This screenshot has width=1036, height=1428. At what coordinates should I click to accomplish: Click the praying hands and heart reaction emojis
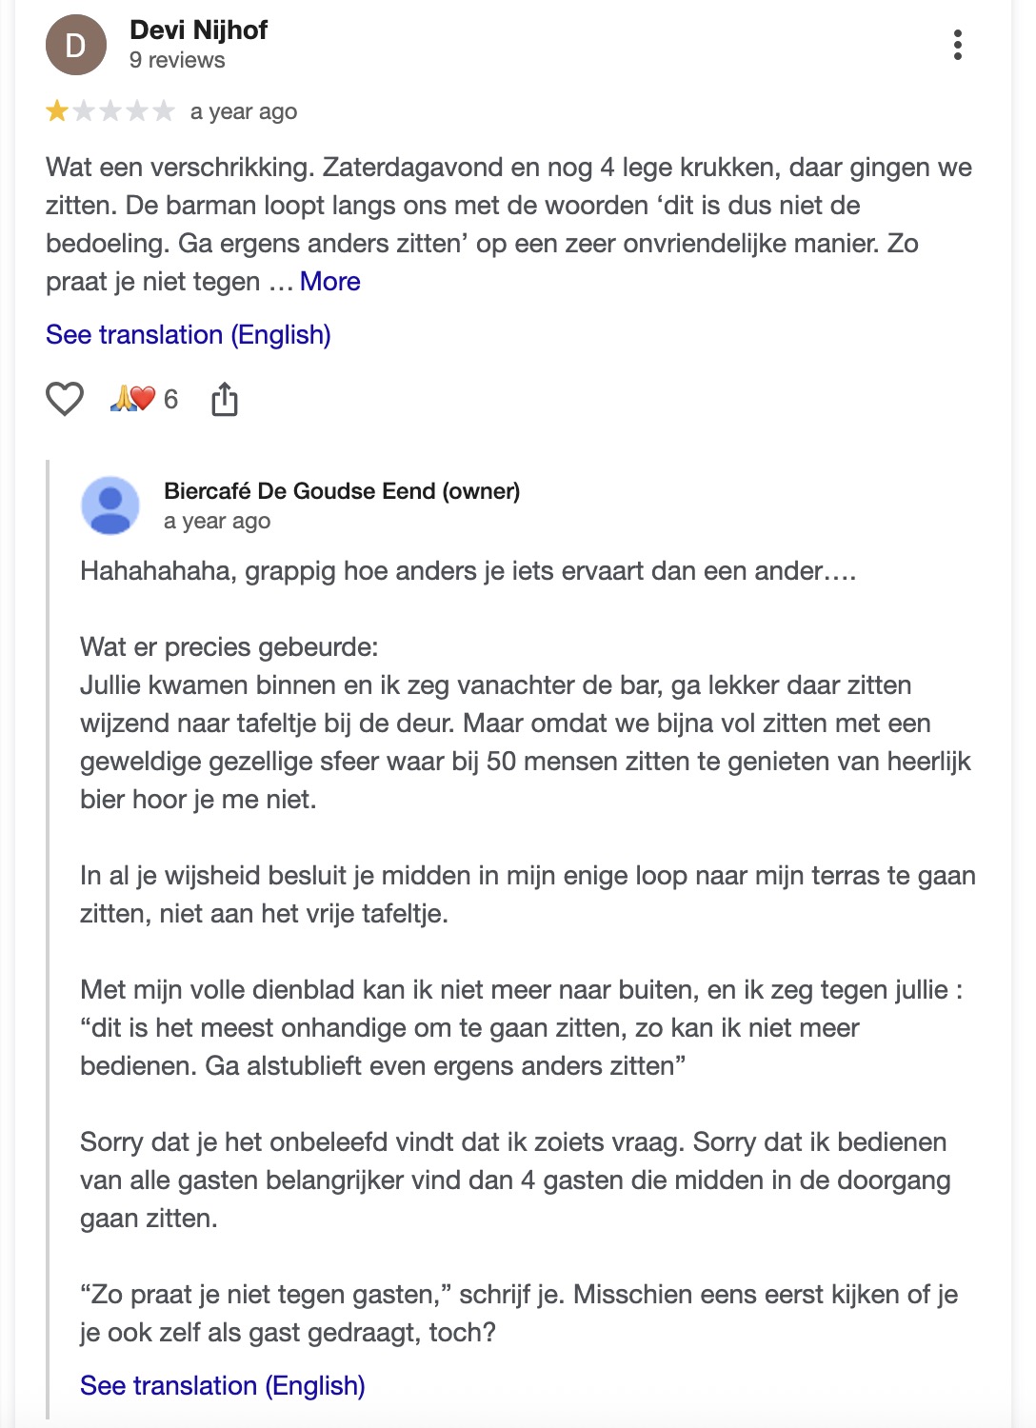[x=133, y=399]
